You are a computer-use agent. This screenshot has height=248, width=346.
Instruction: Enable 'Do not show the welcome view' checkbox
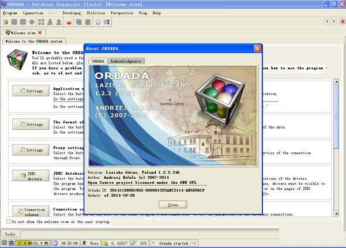coord(7,221)
